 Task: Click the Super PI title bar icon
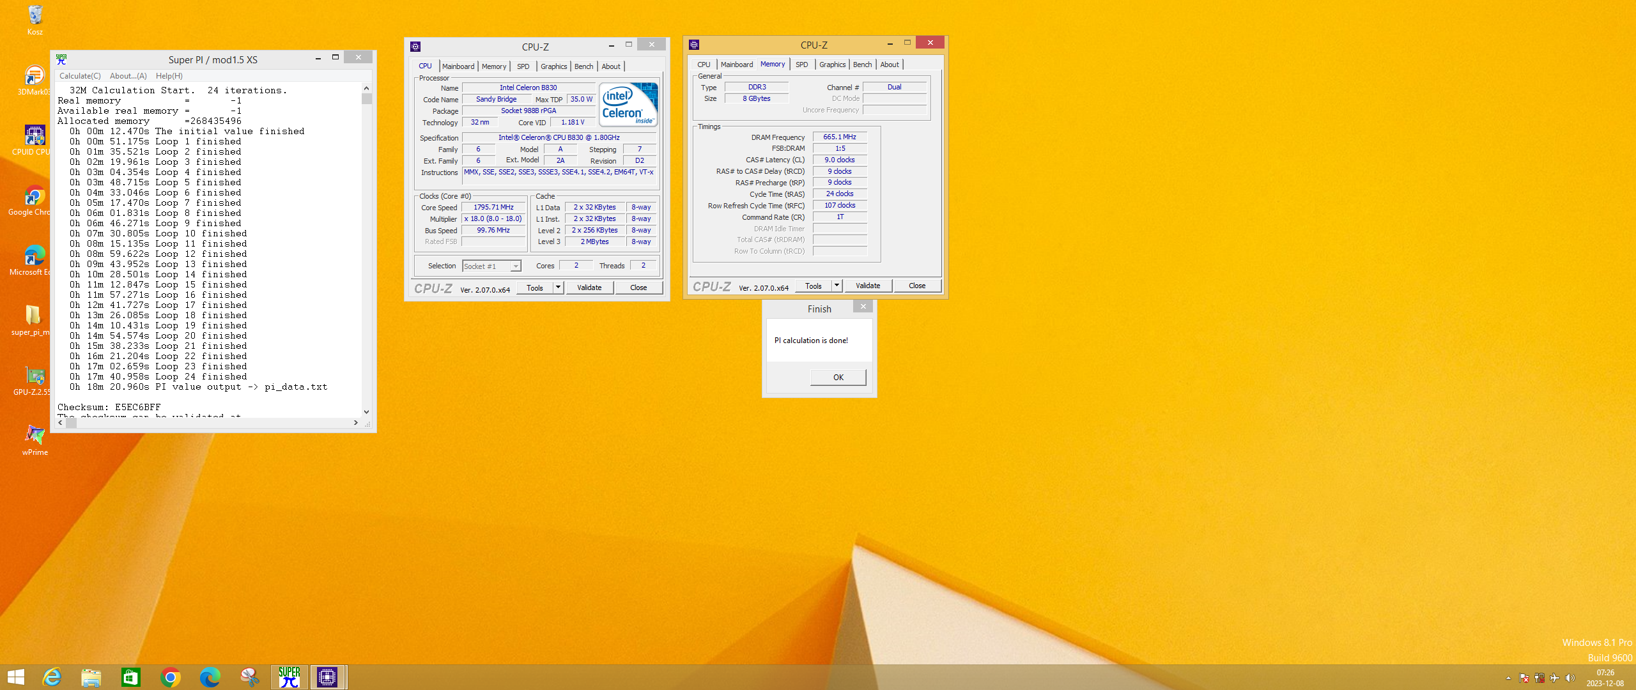click(x=61, y=59)
